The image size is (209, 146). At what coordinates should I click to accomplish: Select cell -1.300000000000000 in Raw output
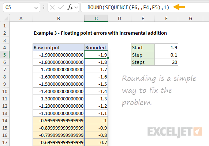[59, 99]
